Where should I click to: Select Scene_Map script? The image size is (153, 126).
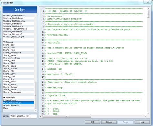(x=18, y=50)
